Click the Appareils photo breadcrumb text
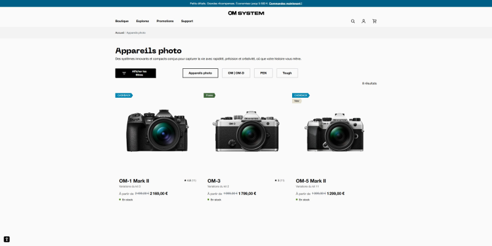The width and height of the screenshot is (492, 246). coord(136,33)
